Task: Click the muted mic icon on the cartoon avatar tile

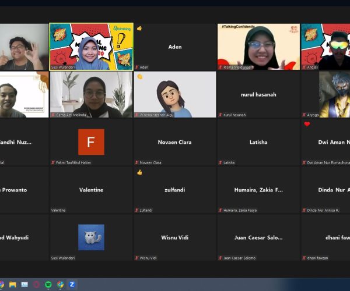Action: (137, 115)
